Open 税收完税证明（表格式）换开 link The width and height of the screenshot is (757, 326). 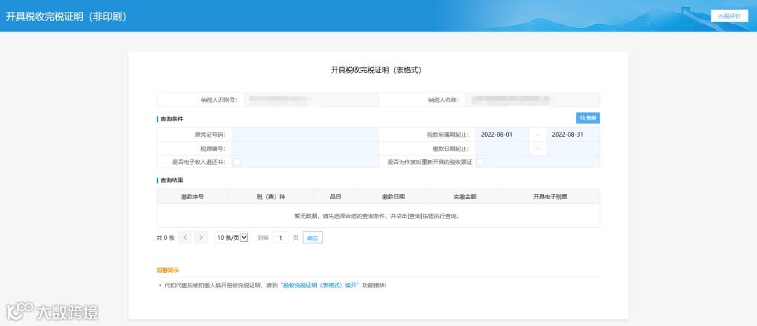coord(320,285)
